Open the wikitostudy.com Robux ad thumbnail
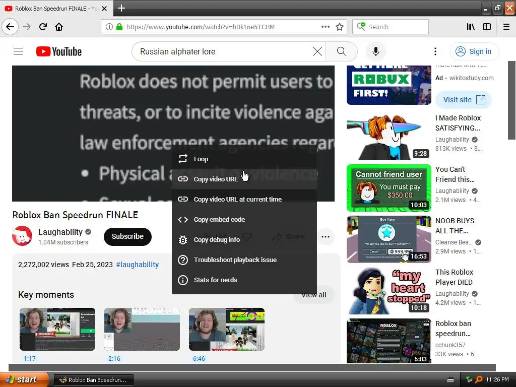 pyautogui.click(x=389, y=85)
